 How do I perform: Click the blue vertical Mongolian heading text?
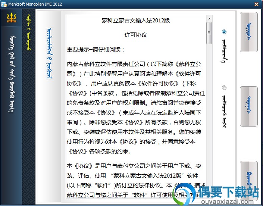pyautogui.click(x=50, y=53)
